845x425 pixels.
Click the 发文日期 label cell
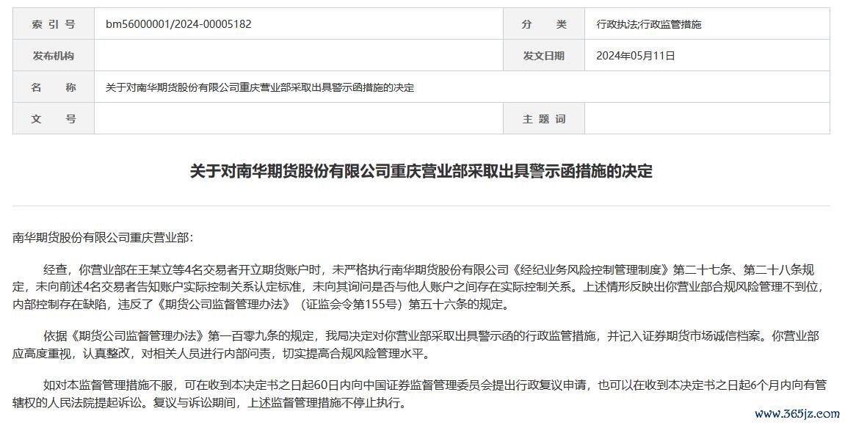(544, 56)
